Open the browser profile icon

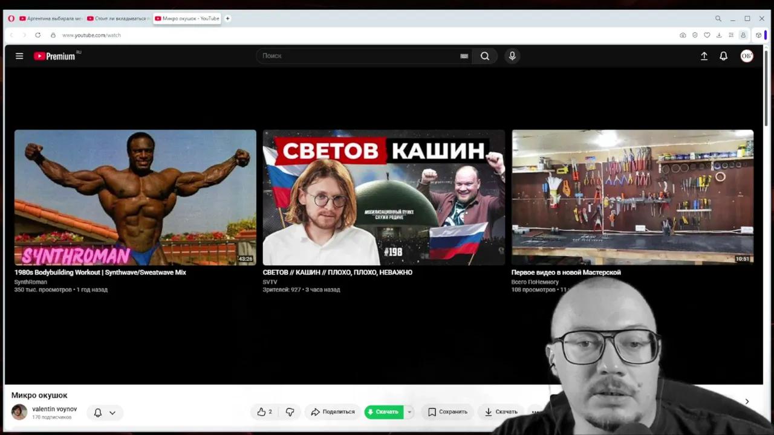pos(743,35)
